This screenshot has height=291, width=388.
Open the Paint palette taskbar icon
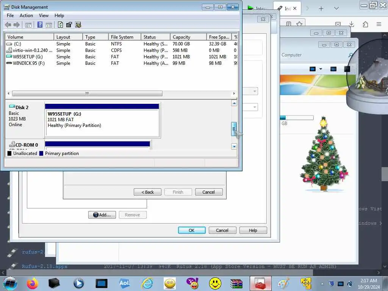(x=283, y=283)
